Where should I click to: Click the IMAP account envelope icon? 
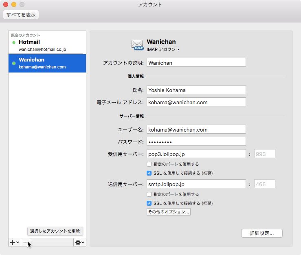137,45
